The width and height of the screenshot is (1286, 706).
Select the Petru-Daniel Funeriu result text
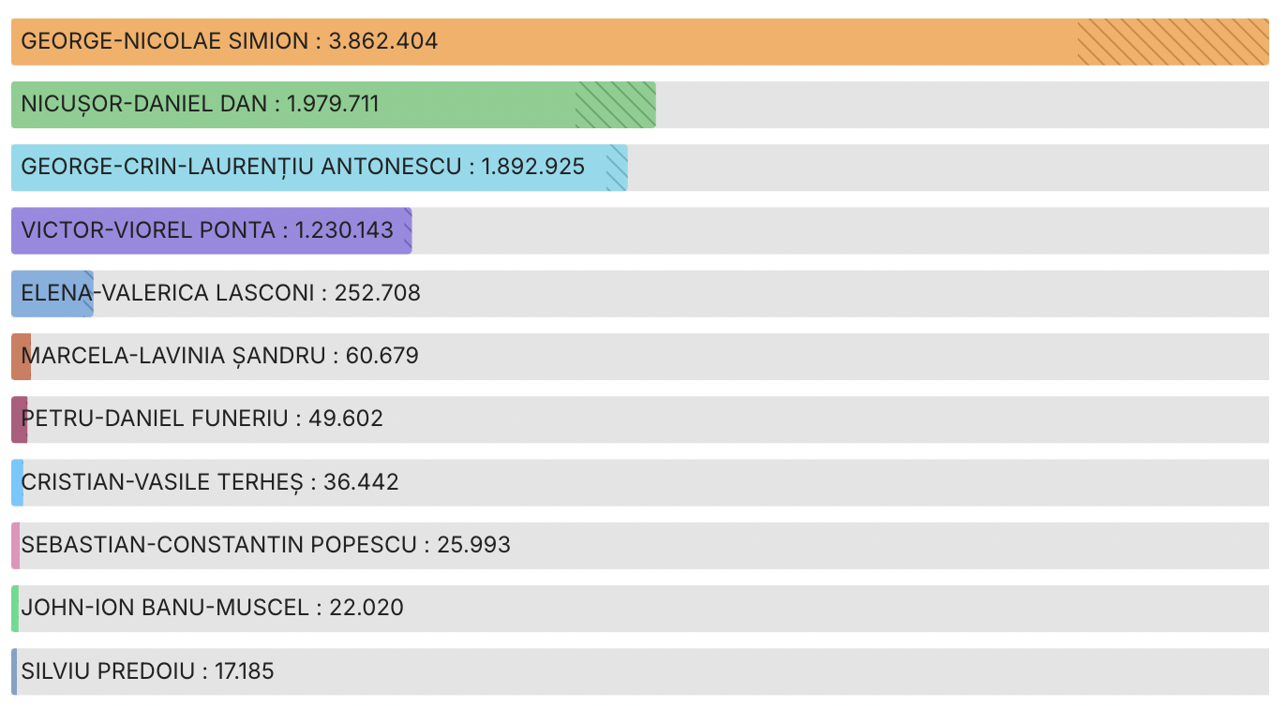coord(202,419)
